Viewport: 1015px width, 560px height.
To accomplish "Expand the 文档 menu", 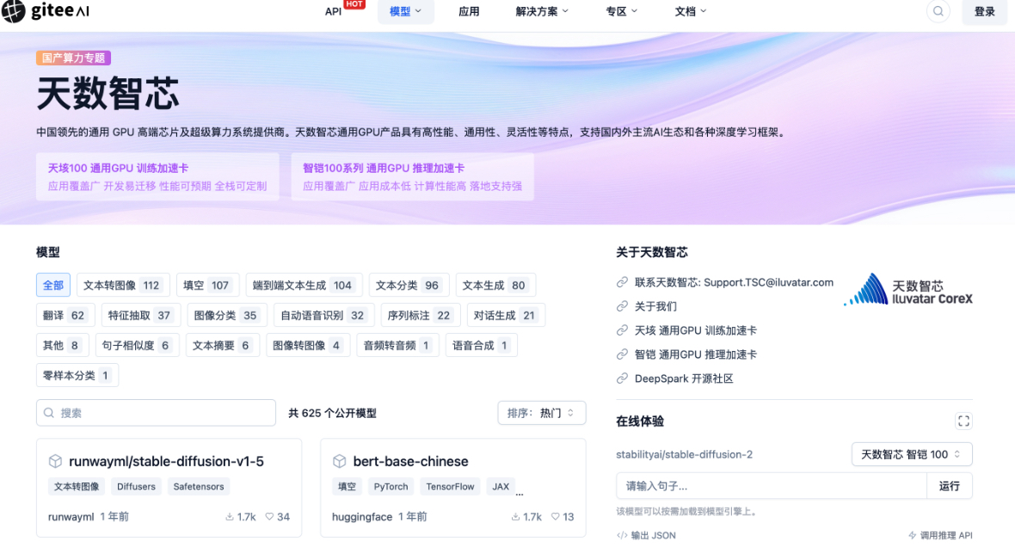I will point(690,12).
